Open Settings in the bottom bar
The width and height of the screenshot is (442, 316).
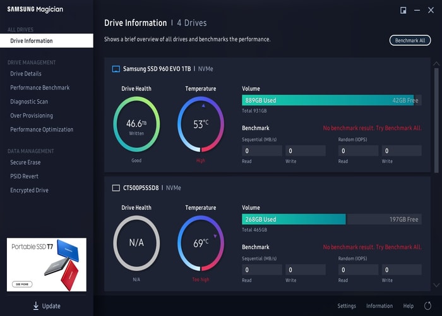(x=347, y=306)
